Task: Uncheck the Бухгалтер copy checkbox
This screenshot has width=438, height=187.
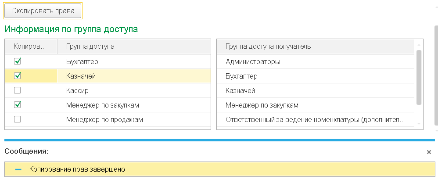Action: pyautogui.click(x=18, y=61)
